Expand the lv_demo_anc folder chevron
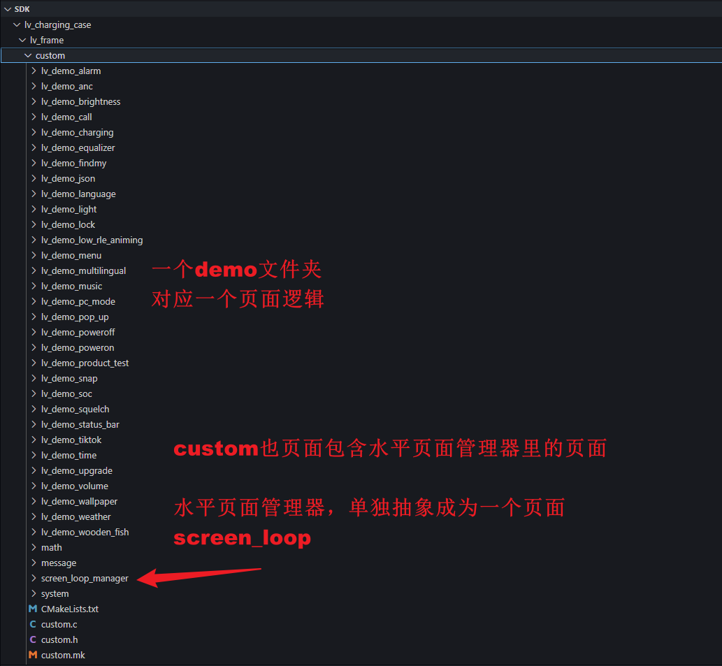Screen dimensions: 722x666 (x=34, y=86)
